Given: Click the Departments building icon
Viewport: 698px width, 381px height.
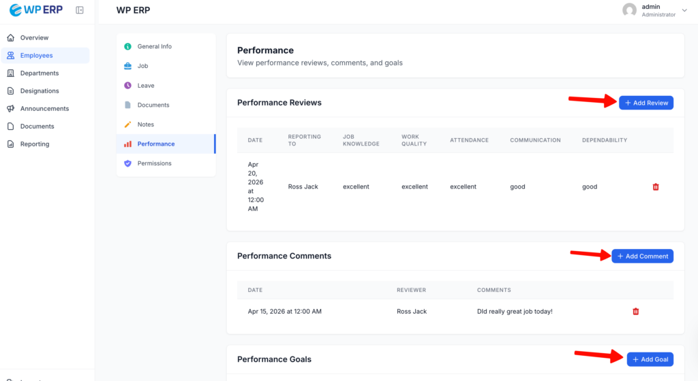Looking at the screenshot, I should [10, 73].
